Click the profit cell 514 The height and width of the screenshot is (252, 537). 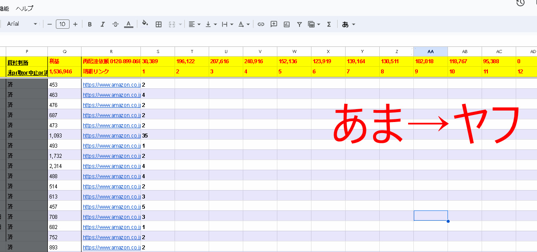[x=65, y=186]
